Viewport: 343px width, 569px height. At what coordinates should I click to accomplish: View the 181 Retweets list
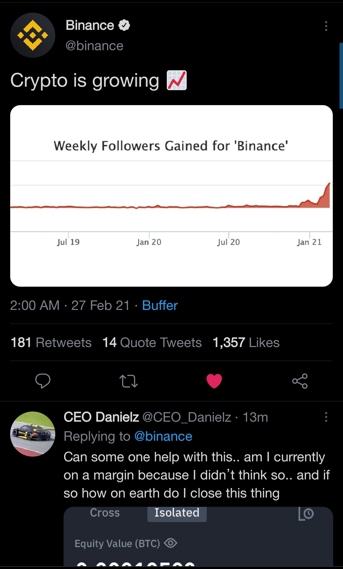51,343
